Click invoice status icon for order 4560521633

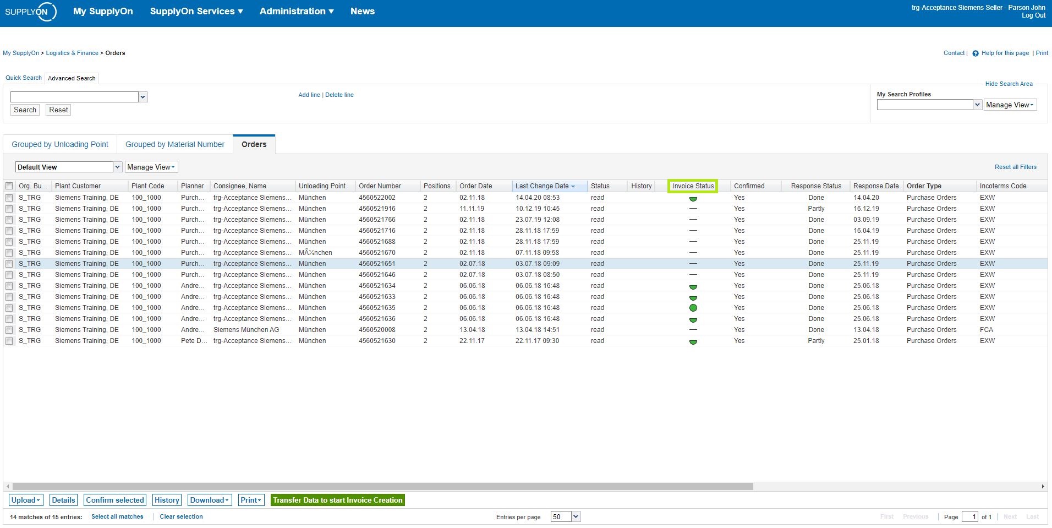pyautogui.click(x=693, y=298)
